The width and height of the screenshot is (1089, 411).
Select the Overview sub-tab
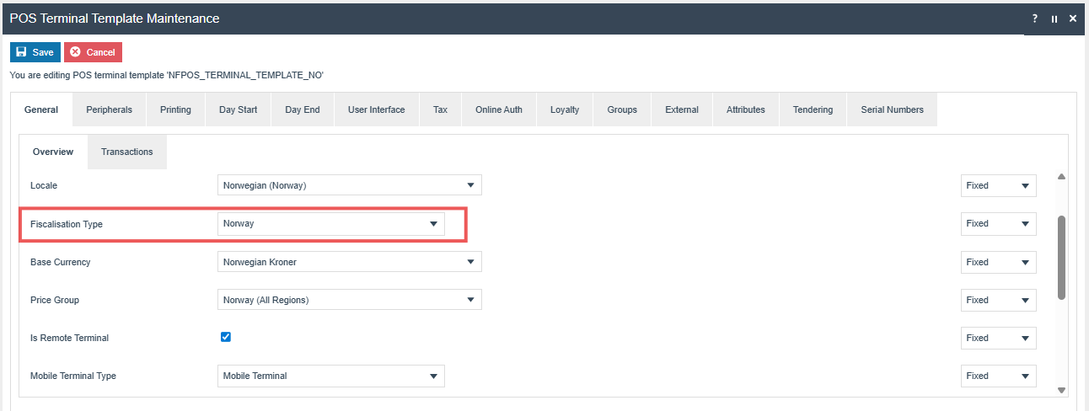pyautogui.click(x=53, y=152)
